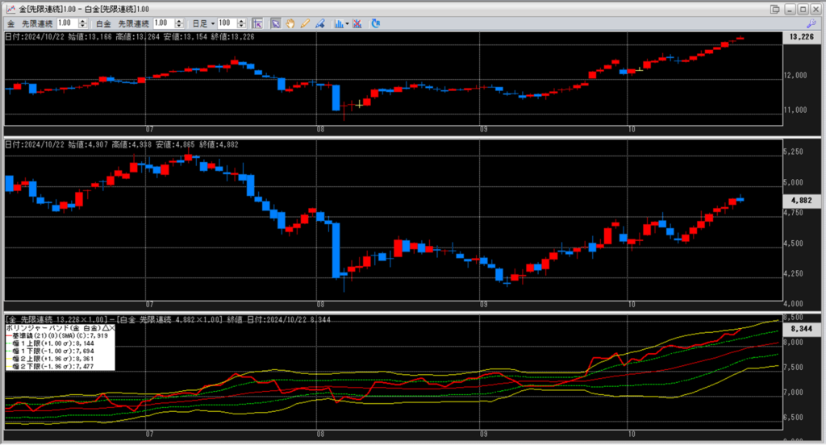
Task: Click the 白金 commodity label button
Action: point(103,23)
